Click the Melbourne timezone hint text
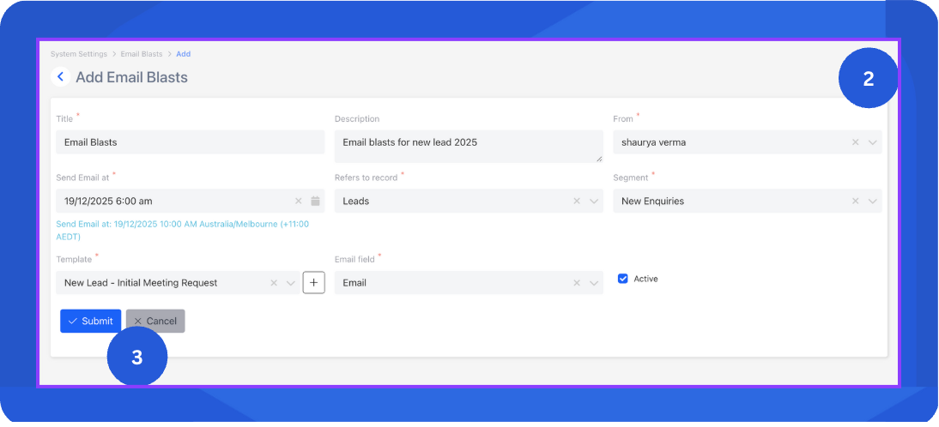The width and height of the screenshot is (939, 427). click(182, 231)
